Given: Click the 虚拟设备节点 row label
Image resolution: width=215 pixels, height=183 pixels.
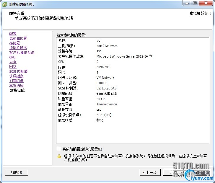Looking at the screenshot, I should [69, 115].
